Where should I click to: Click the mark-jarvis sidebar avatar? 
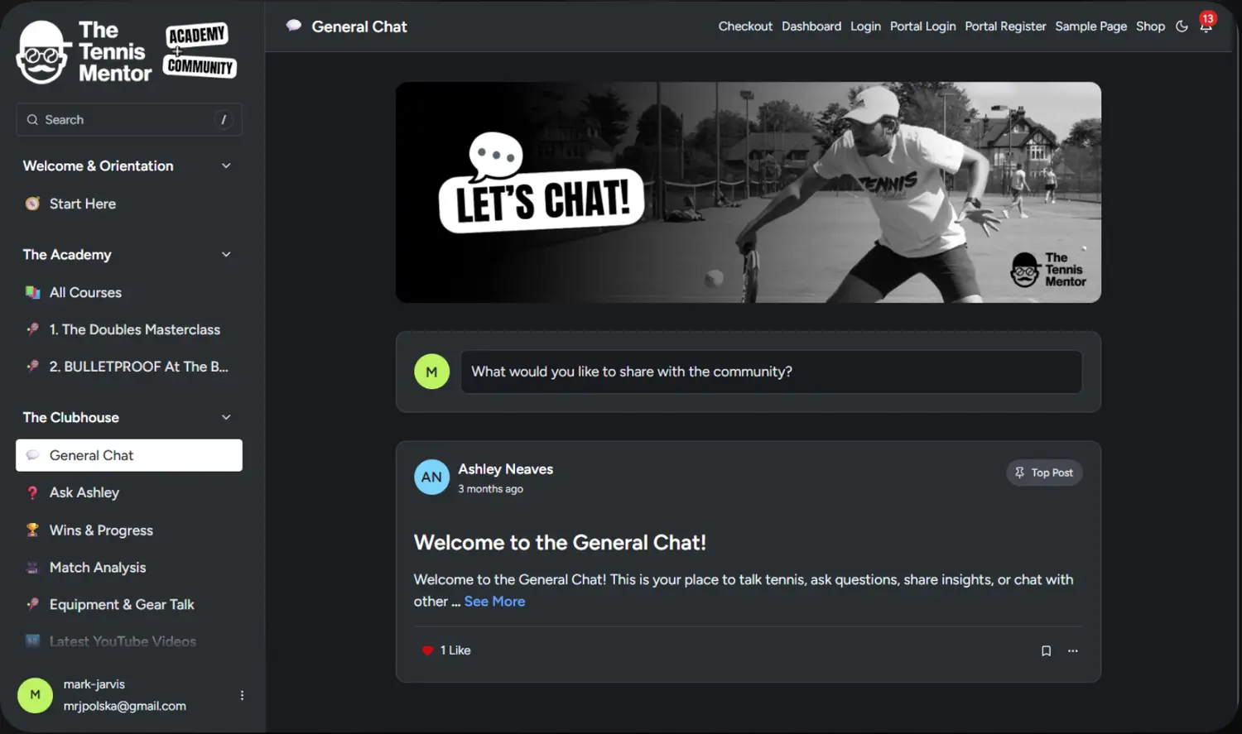[x=35, y=695]
